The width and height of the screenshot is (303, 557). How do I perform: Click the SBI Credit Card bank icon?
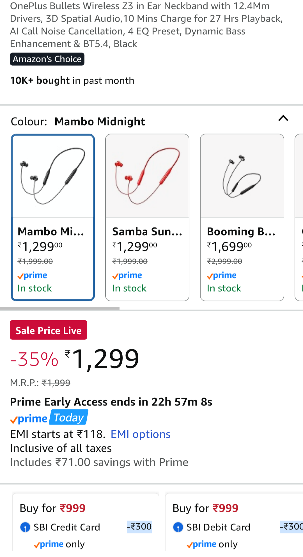(25, 527)
